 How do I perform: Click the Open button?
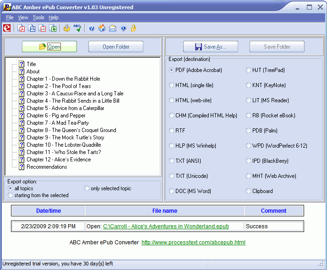[x=49, y=47]
